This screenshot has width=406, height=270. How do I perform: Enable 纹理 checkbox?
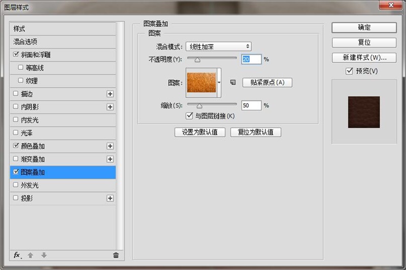21,81
